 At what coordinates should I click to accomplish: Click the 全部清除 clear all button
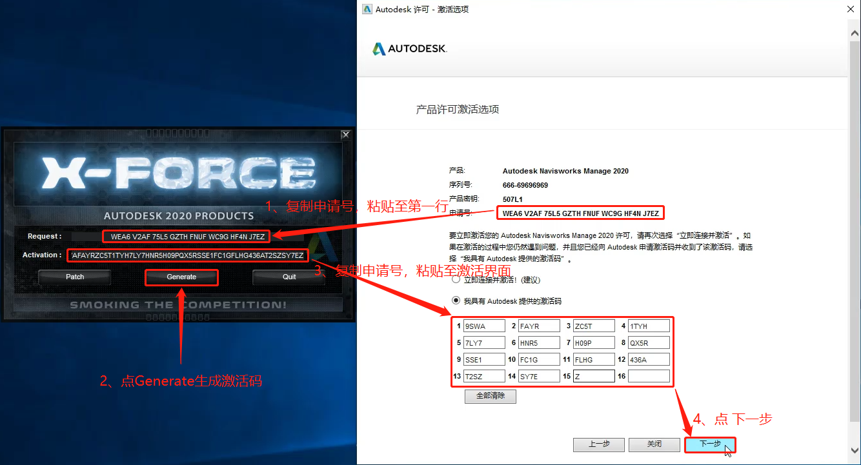[x=491, y=396]
